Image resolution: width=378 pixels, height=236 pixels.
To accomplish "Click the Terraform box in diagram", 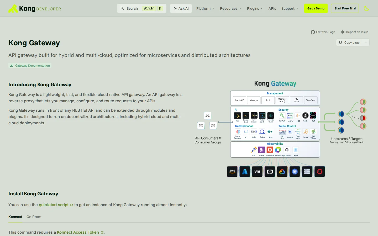I will click(311, 100).
